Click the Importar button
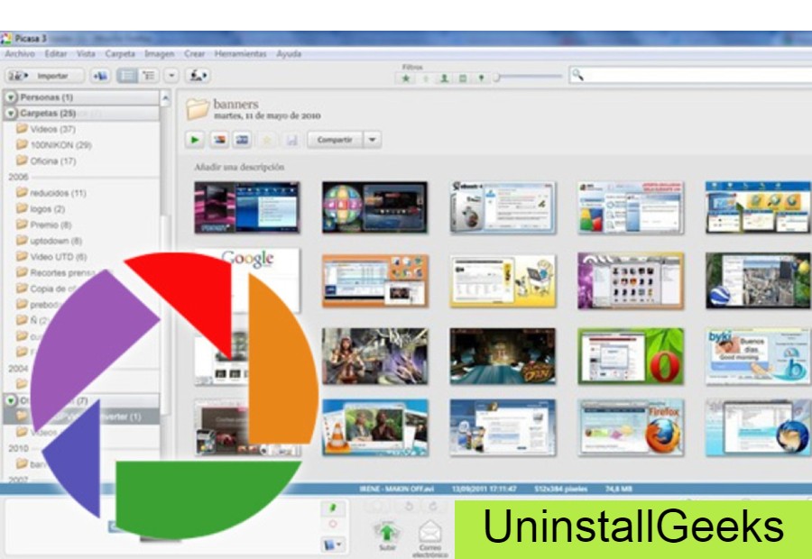 tap(44, 76)
